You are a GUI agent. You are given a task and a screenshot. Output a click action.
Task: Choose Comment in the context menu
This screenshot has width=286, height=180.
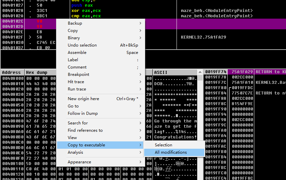point(77,67)
